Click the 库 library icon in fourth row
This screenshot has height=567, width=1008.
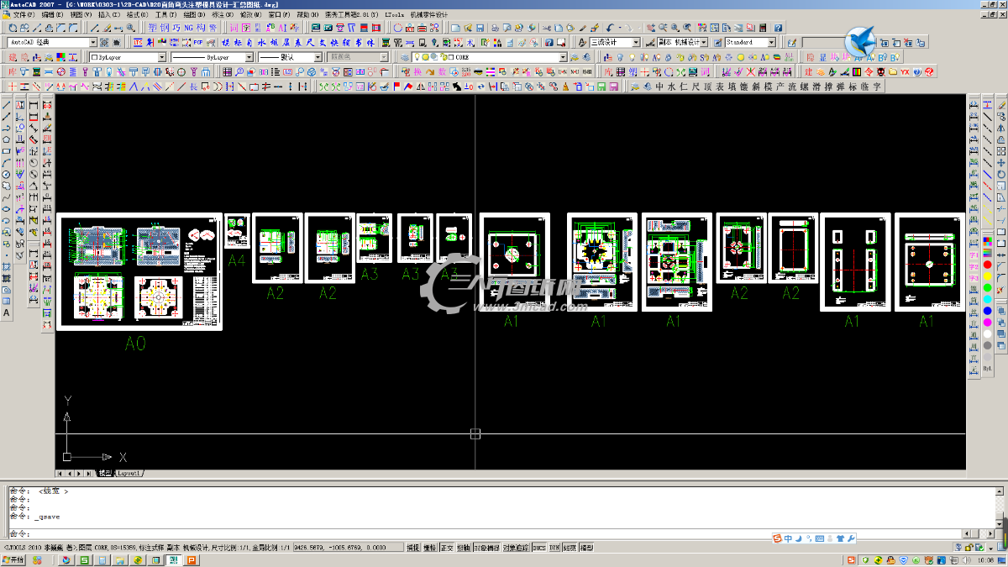click(x=12, y=72)
